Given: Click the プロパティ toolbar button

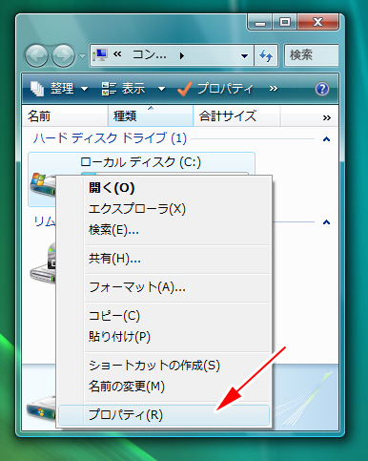Looking at the screenshot, I should (x=216, y=89).
